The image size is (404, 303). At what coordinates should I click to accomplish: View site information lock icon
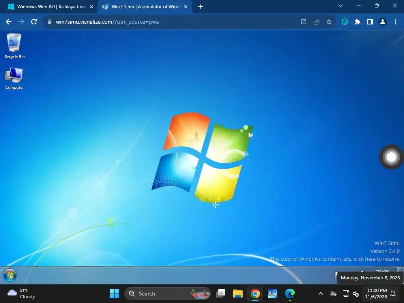coord(50,22)
